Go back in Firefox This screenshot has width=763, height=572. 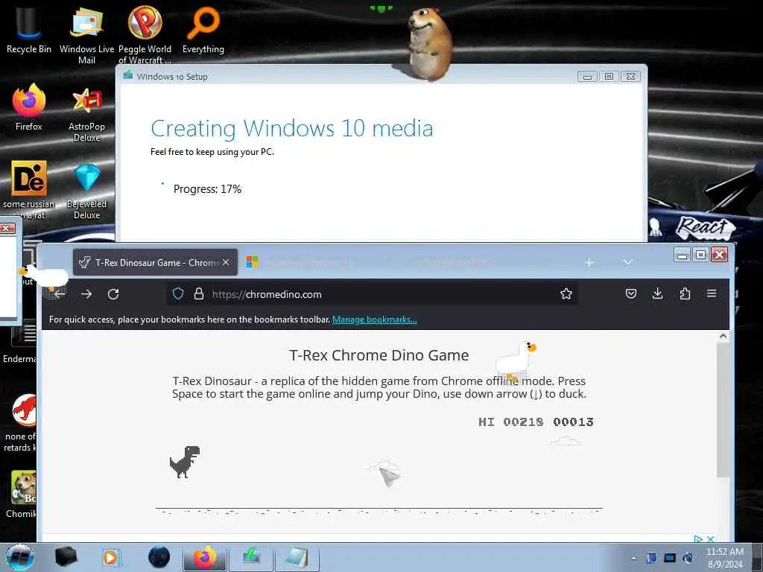point(60,293)
